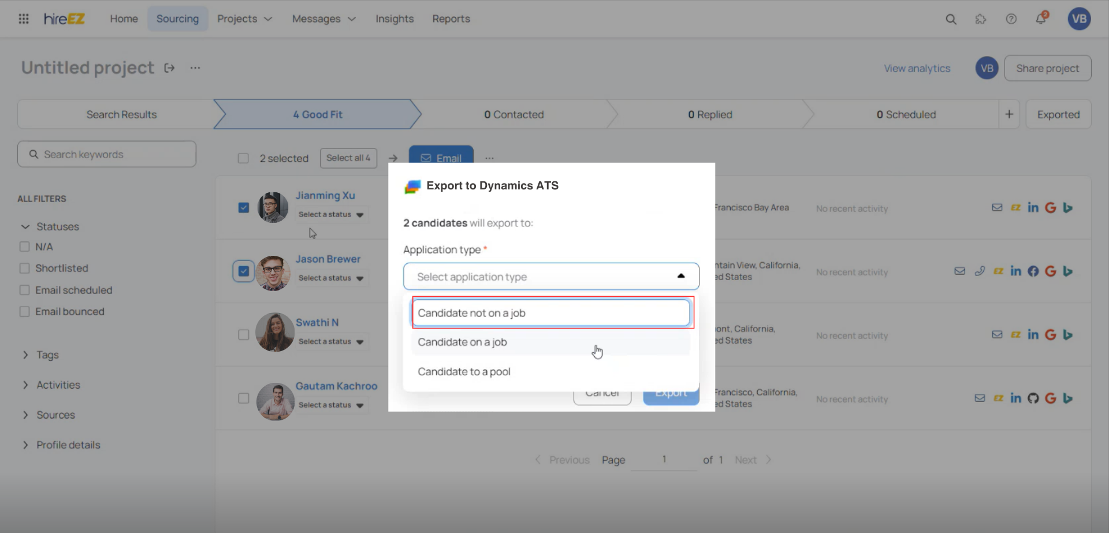The width and height of the screenshot is (1109, 533).
Task: Open Google icon for Jianming Xu
Action: point(1050,207)
